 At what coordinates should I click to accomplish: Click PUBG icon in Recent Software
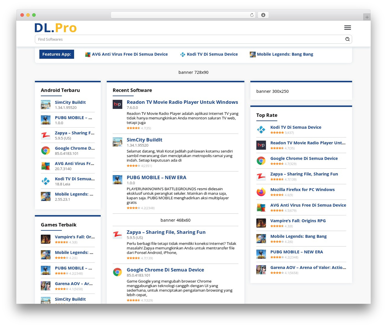117,180
